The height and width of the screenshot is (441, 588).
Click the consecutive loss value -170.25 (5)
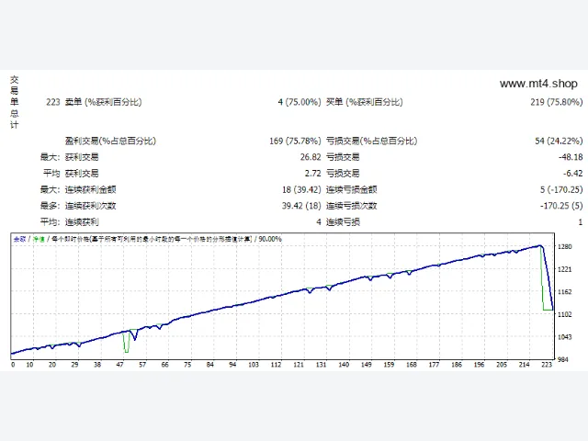pos(561,206)
